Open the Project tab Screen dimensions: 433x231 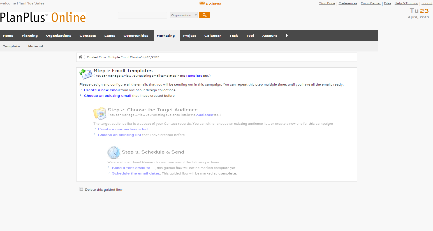tap(189, 36)
